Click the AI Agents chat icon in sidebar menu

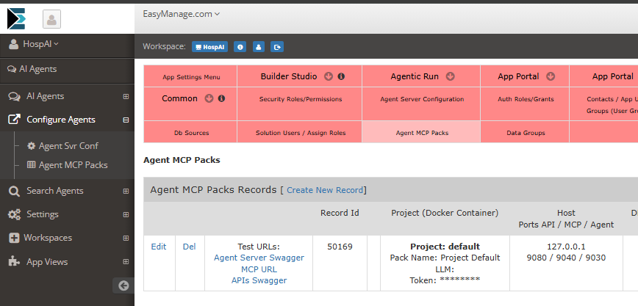coord(14,97)
